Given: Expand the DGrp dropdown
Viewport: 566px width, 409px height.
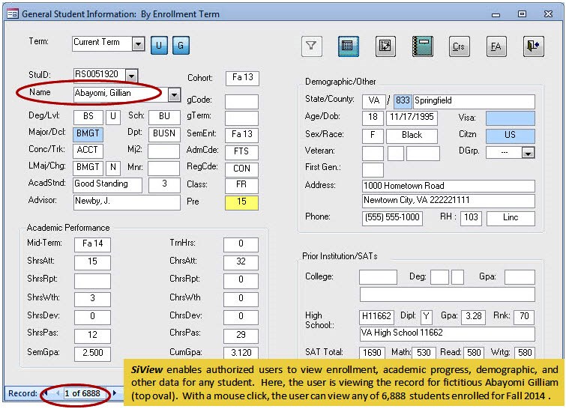Looking at the screenshot, I should tap(528, 153).
